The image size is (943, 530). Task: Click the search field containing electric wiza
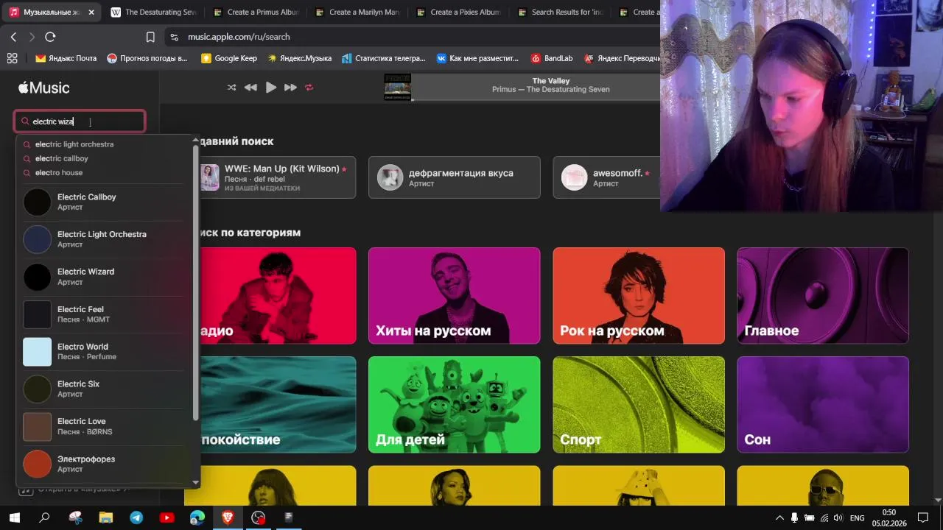pyautogui.click(x=80, y=121)
